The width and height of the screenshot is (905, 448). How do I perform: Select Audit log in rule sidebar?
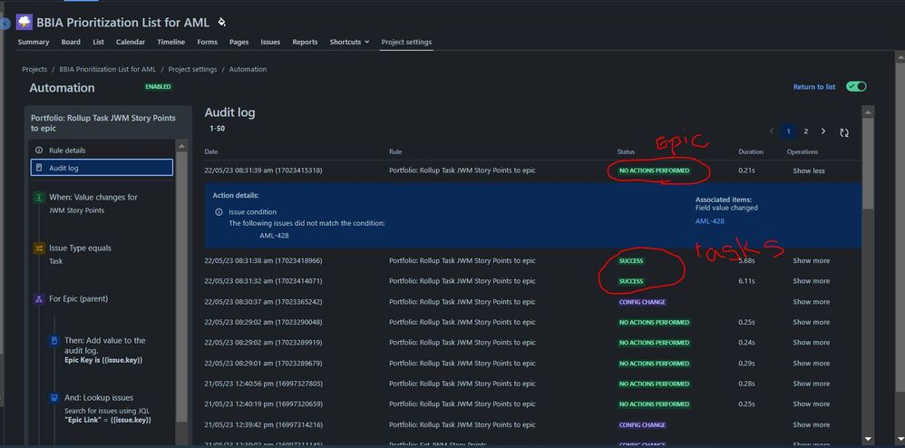coord(102,168)
